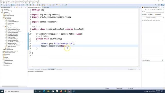Open the Summary tab in TestNG view
Viewport: 165px width, 93px height.
click(x=158, y=20)
